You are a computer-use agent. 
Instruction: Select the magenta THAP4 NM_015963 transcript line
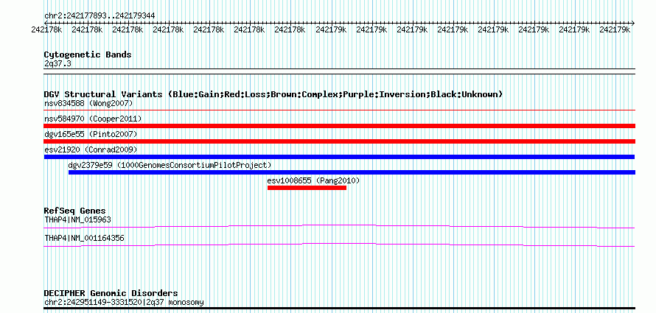339,227
